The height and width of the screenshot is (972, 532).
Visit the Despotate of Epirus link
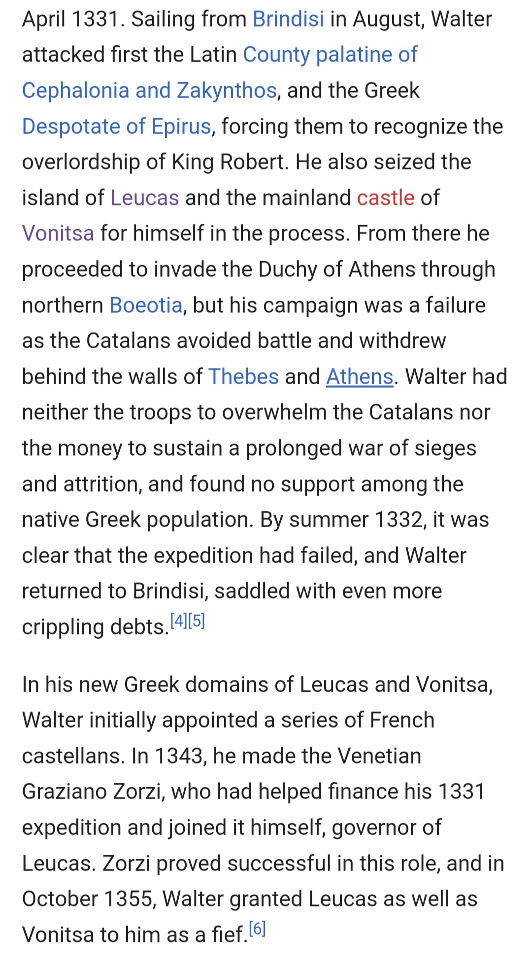tap(117, 127)
